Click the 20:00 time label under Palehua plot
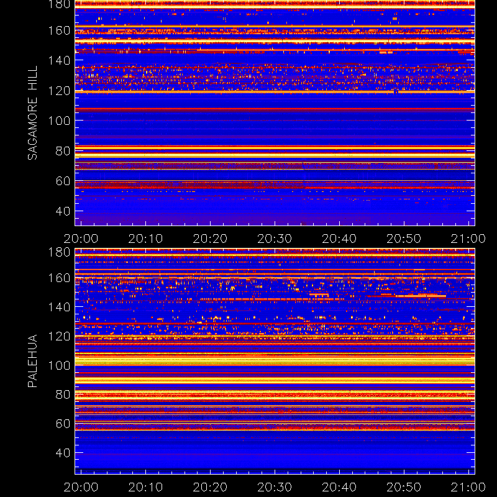497x497 pixels. pyautogui.click(x=81, y=487)
